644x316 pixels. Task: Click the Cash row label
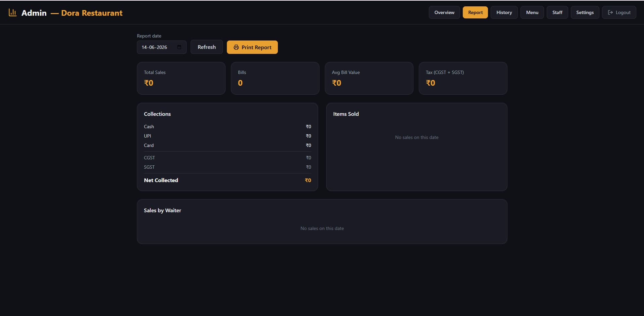[x=149, y=127]
